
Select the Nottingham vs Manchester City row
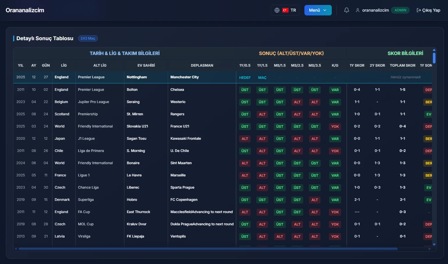[x=146, y=77]
